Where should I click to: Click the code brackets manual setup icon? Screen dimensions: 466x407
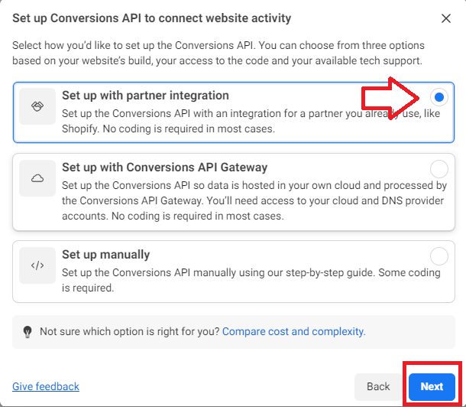(37, 265)
